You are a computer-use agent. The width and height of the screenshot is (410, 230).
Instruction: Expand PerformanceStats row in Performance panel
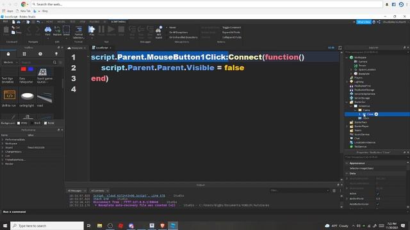[x=3, y=139]
